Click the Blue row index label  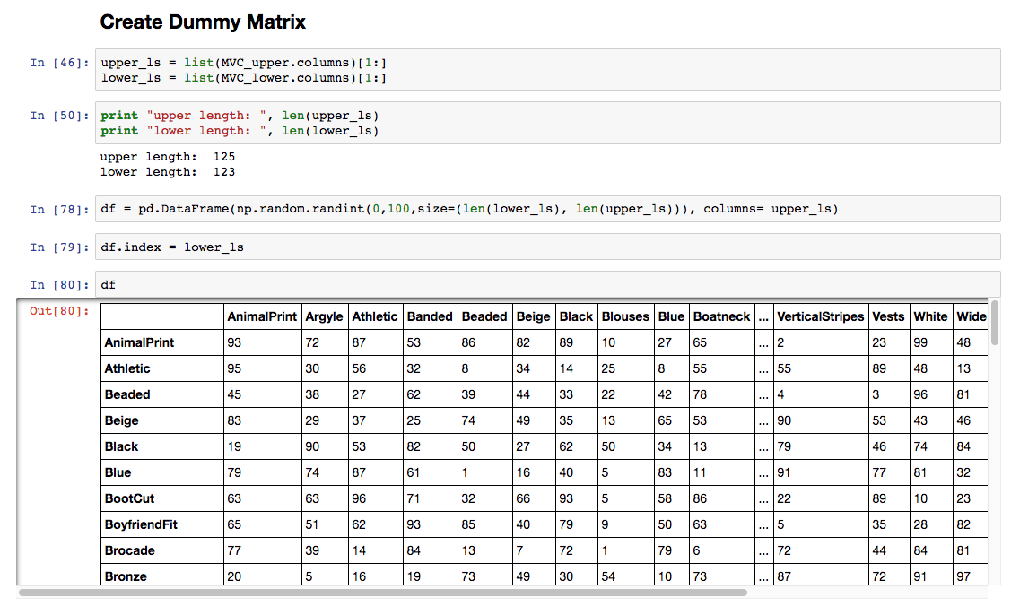click(x=118, y=472)
